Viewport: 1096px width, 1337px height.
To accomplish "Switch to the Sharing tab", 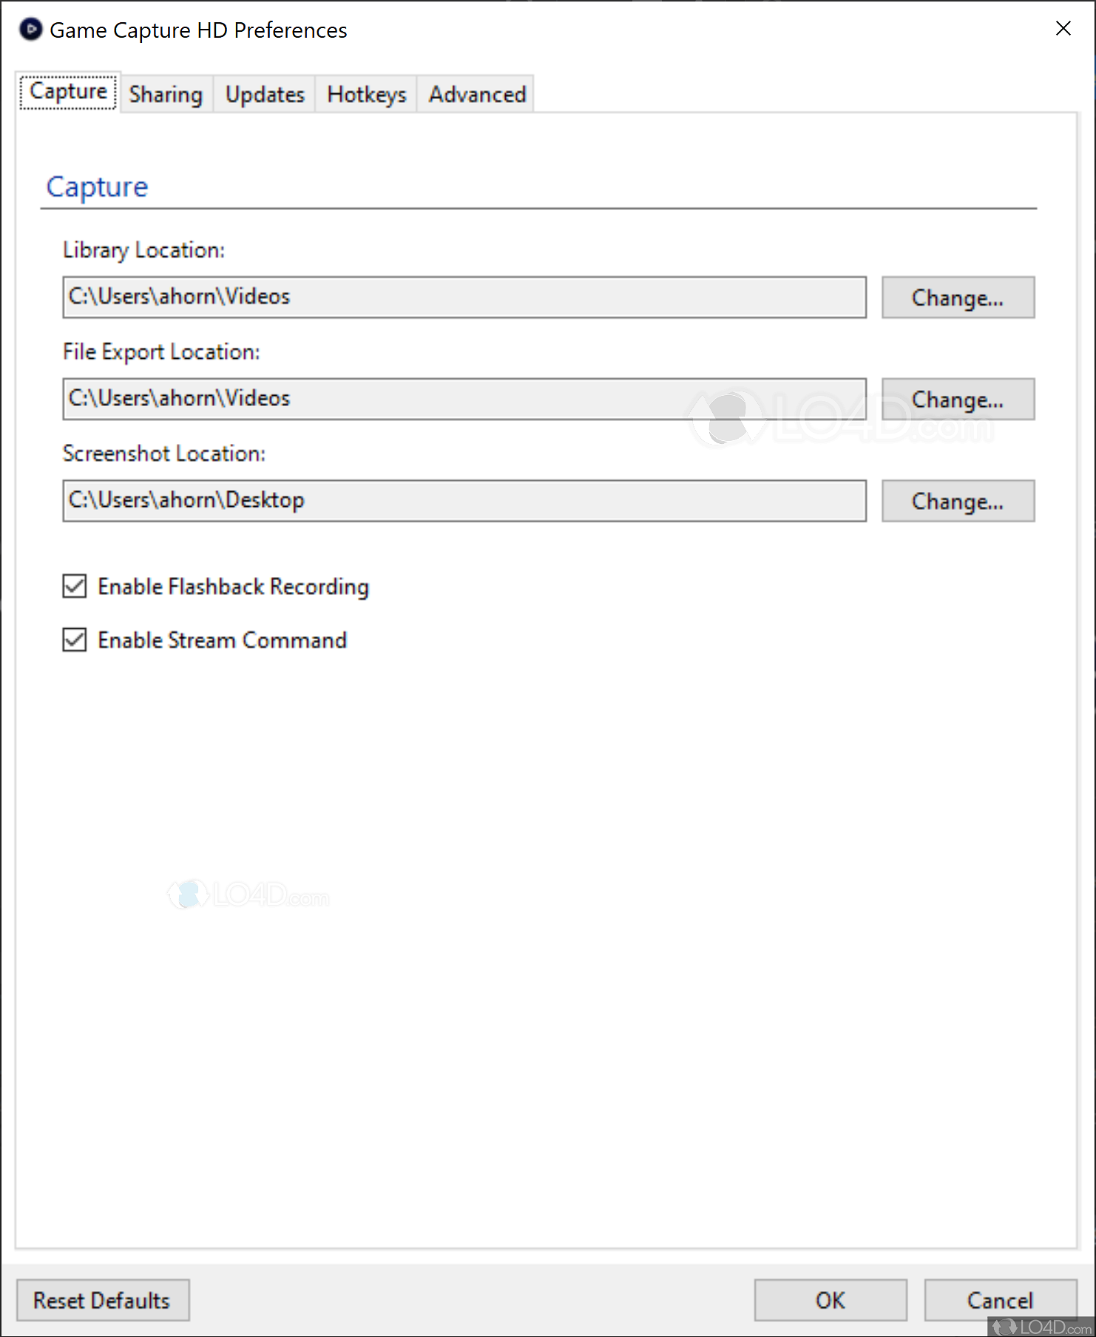I will [166, 94].
